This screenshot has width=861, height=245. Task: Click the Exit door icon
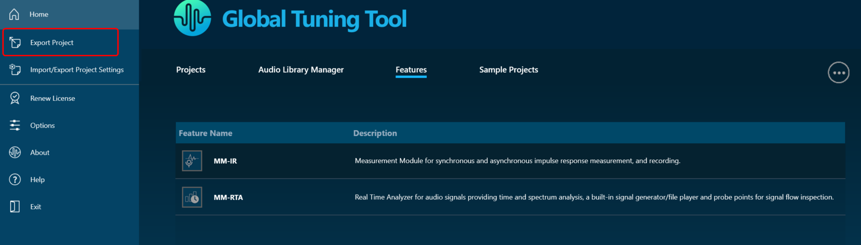coord(15,206)
